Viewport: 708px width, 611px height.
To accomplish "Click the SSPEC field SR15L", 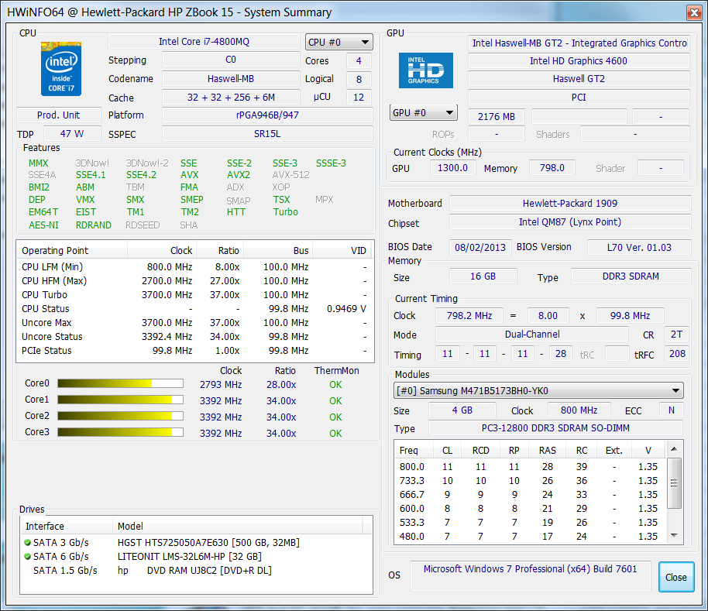I will coord(267,134).
